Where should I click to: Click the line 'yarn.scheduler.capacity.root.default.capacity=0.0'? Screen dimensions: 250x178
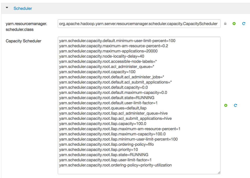click(x=103, y=87)
